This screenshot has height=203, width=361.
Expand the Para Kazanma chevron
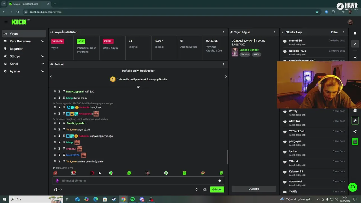[x=43, y=41]
